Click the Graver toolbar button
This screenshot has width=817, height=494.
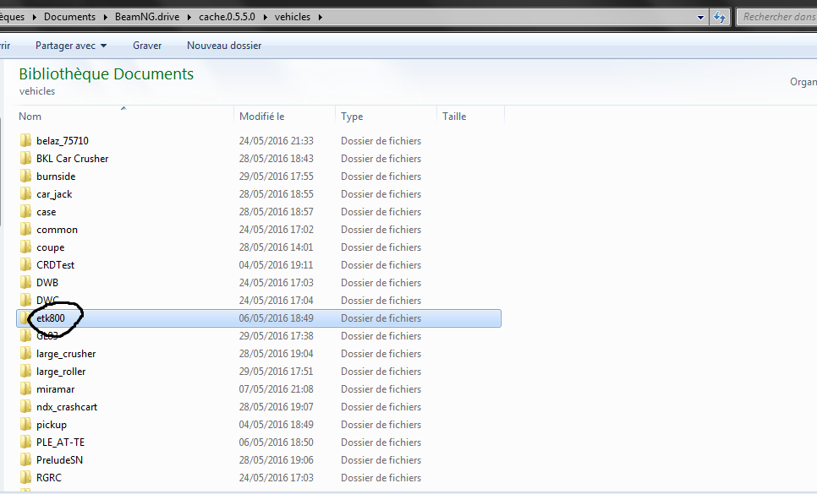(147, 46)
